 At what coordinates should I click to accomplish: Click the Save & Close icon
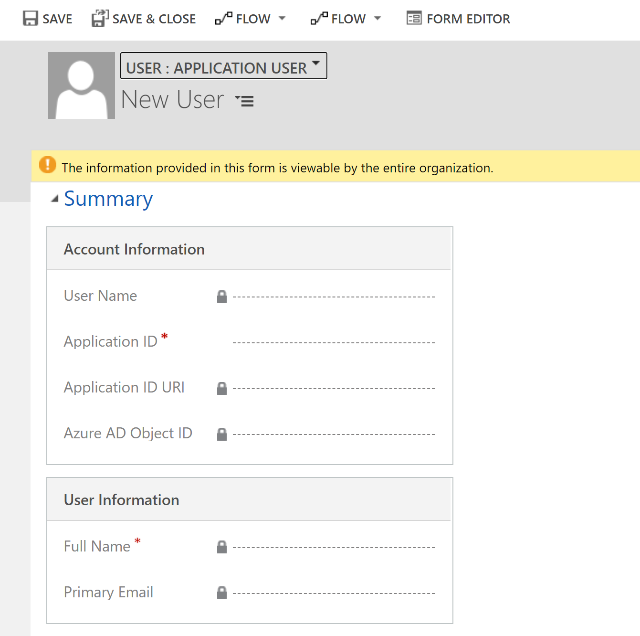point(100,18)
